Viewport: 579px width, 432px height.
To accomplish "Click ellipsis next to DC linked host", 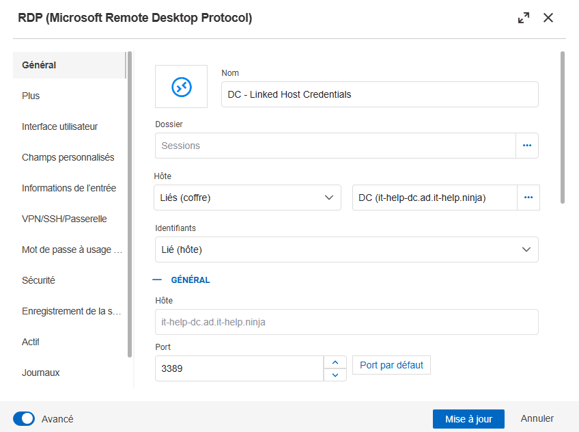I will (528, 198).
